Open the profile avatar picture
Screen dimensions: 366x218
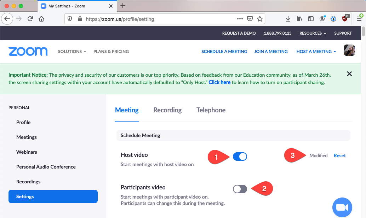[x=349, y=51]
